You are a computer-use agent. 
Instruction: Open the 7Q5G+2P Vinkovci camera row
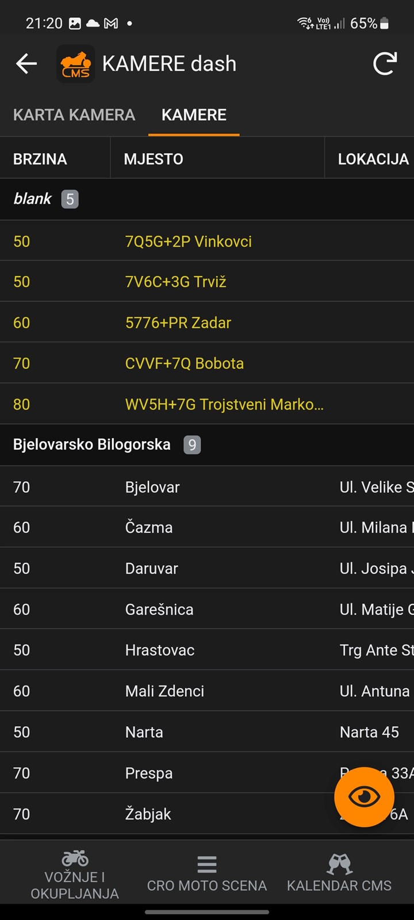point(207,241)
